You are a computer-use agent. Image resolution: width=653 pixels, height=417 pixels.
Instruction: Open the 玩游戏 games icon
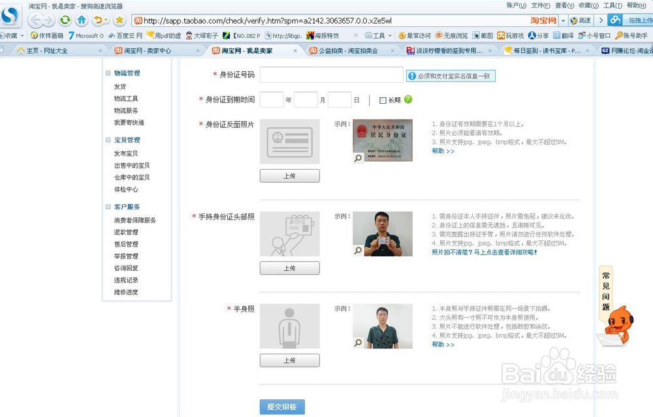pos(511,36)
